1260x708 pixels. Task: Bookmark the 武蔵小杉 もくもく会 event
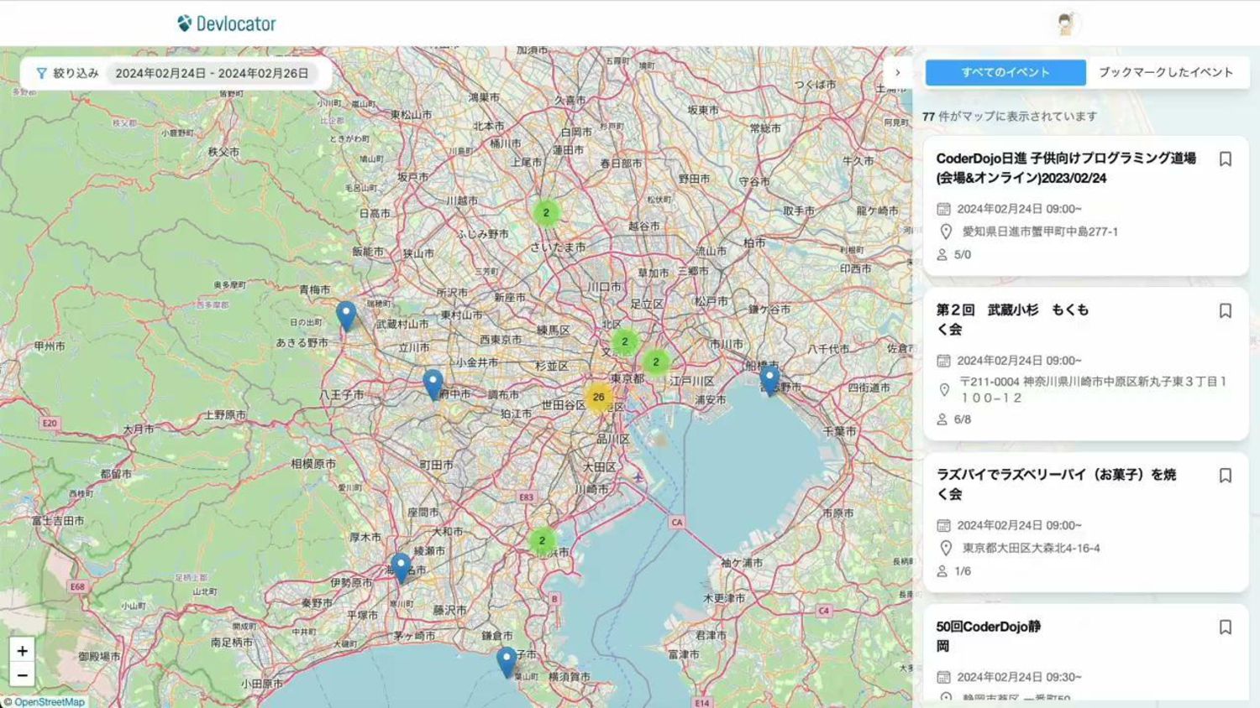1225,311
